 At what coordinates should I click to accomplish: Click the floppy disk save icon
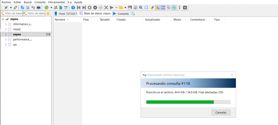130,8
